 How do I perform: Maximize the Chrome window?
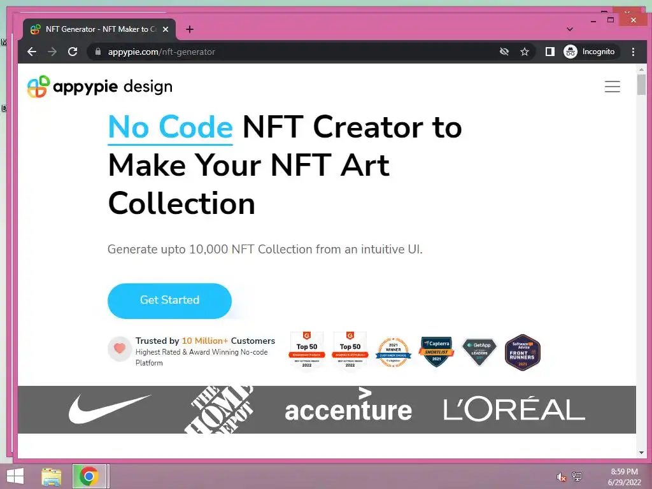pos(611,20)
